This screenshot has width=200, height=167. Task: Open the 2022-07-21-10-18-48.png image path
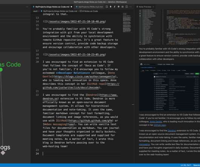tap(77, 22)
